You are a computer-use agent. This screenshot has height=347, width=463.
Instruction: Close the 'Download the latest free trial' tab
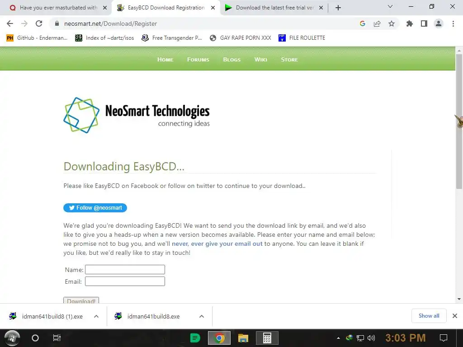tap(321, 8)
